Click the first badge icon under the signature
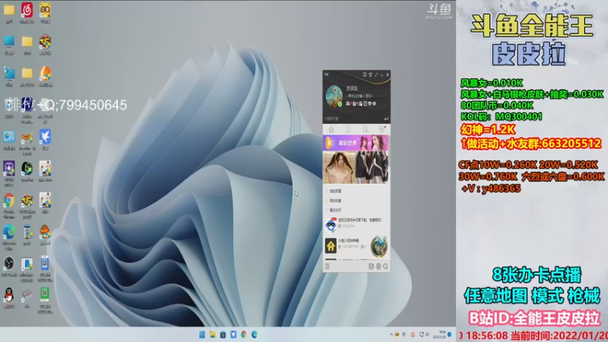Viewport: 608px width, 342px height. [348, 103]
